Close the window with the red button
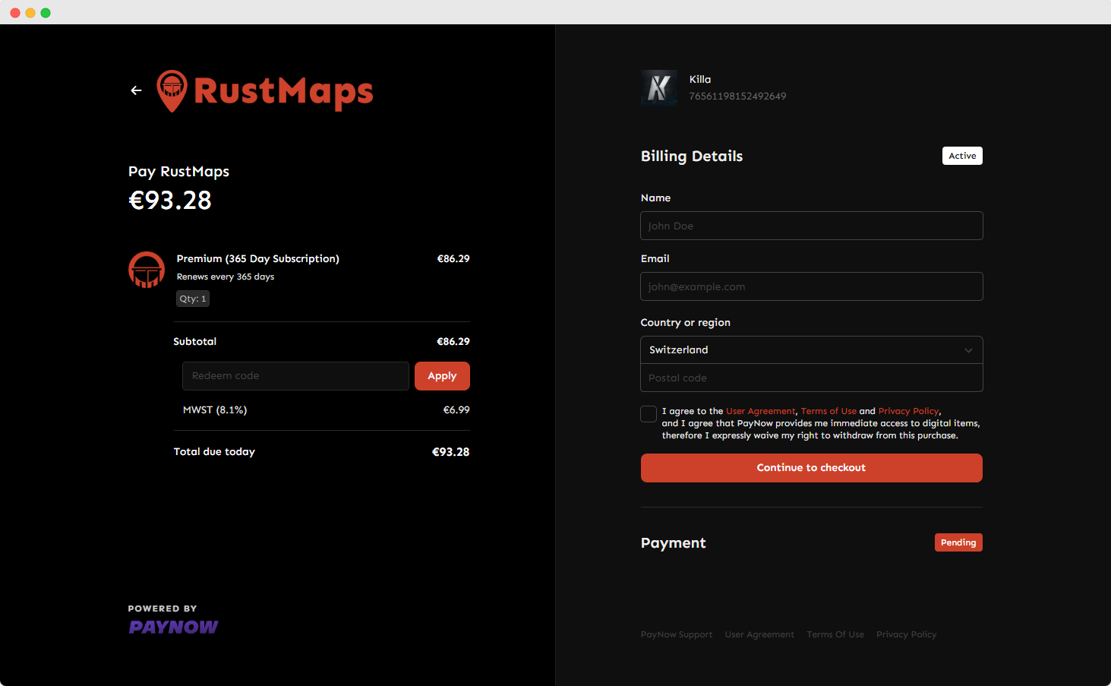This screenshot has height=686, width=1111. [15, 13]
